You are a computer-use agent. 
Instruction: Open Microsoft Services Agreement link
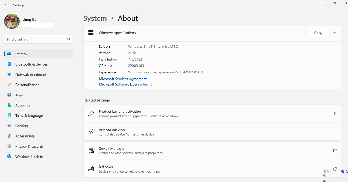click(x=123, y=79)
